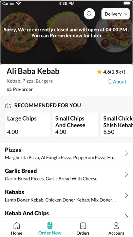The width and height of the screenshot is (133, 237).
Task: Tap the Pizzas category title
Action: (13, 150)
